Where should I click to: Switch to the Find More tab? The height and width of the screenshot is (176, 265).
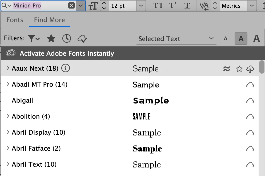coord(50,20)
